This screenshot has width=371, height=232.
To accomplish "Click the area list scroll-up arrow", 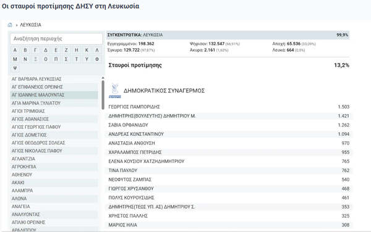I will tap(103, 78).
